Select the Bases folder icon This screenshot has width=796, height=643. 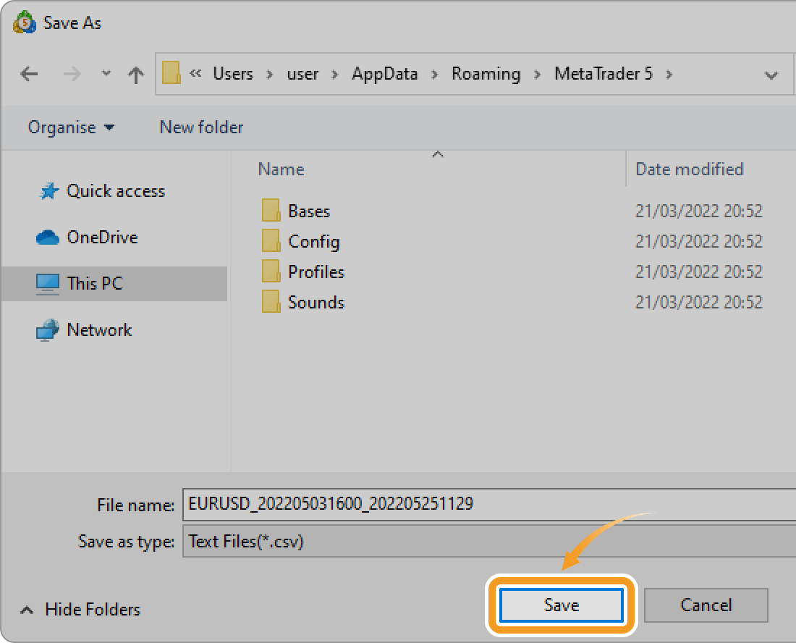point(271,210)
